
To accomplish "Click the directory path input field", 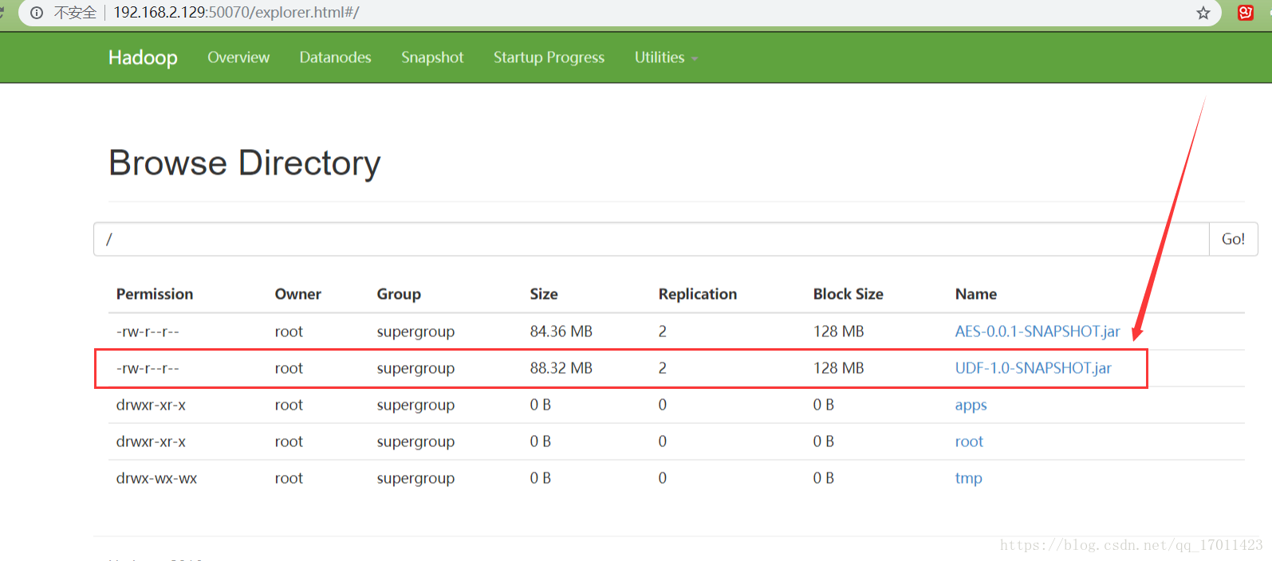I will pos(652,239).
